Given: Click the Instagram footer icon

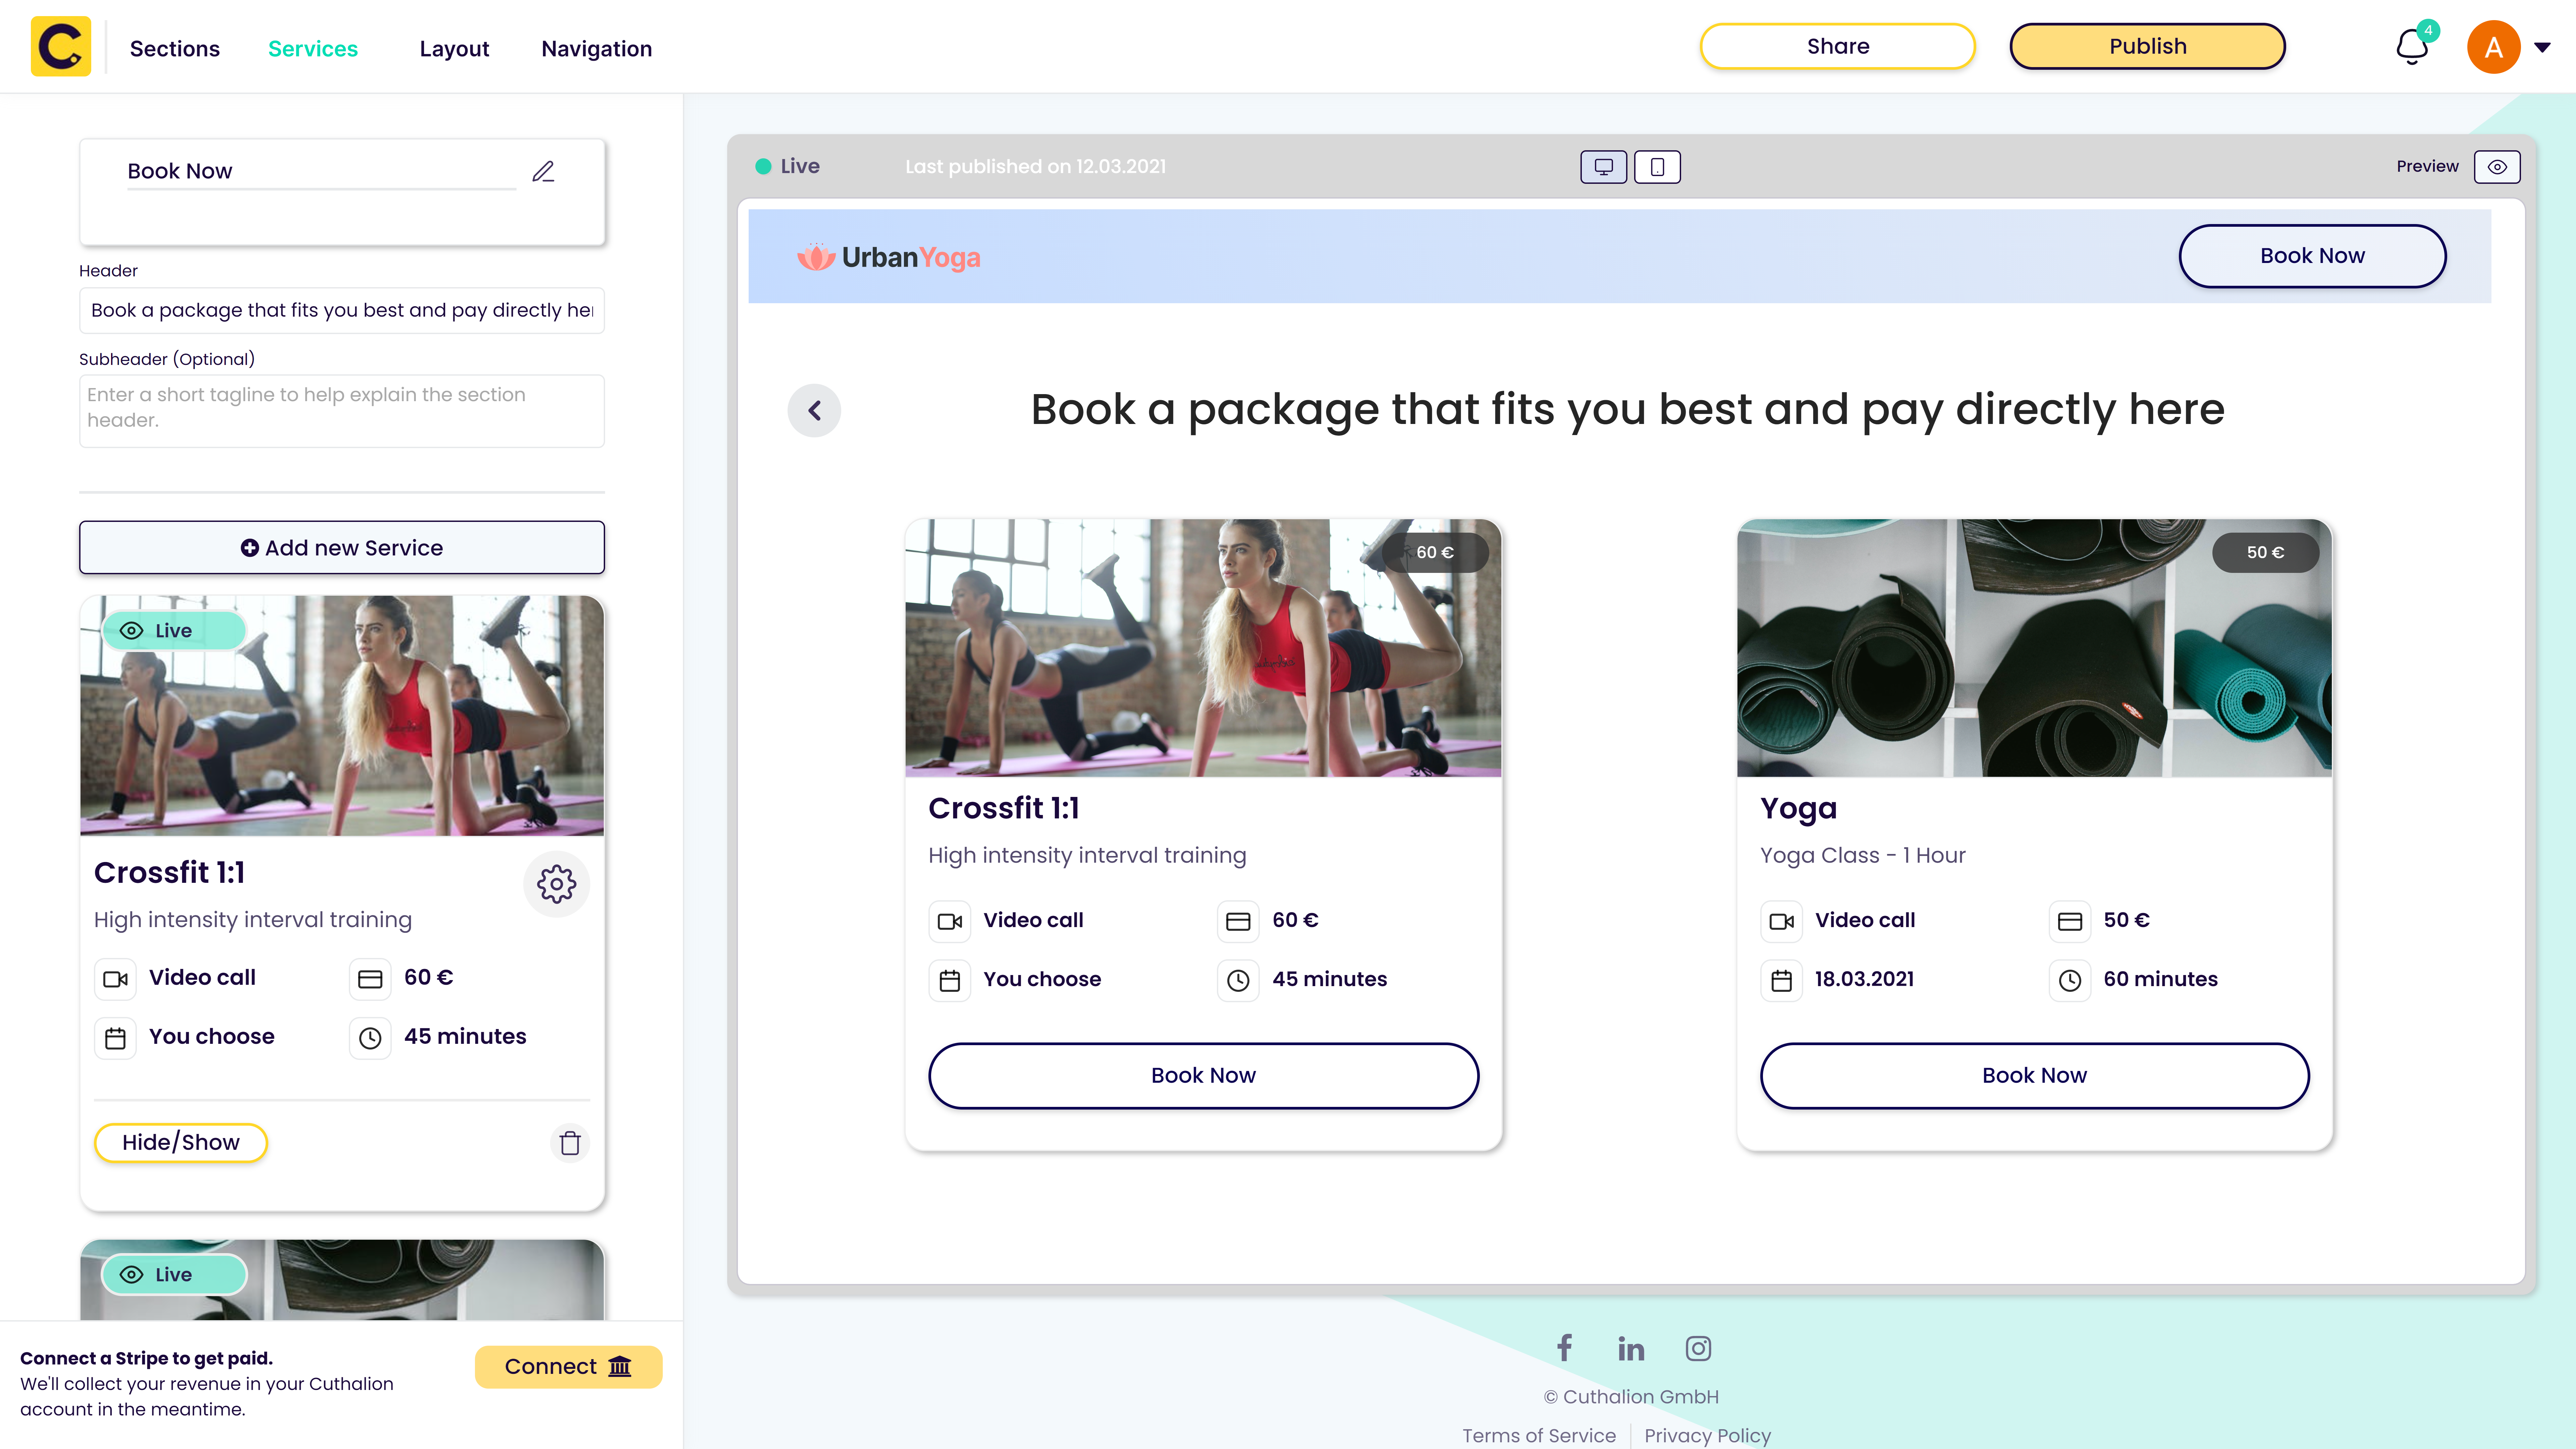Looking at the screenshot, I should (1698, 1349).
